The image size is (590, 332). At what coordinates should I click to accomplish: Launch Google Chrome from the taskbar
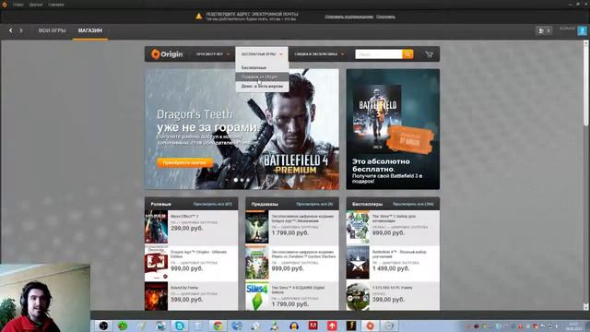(x=218, y=326)
